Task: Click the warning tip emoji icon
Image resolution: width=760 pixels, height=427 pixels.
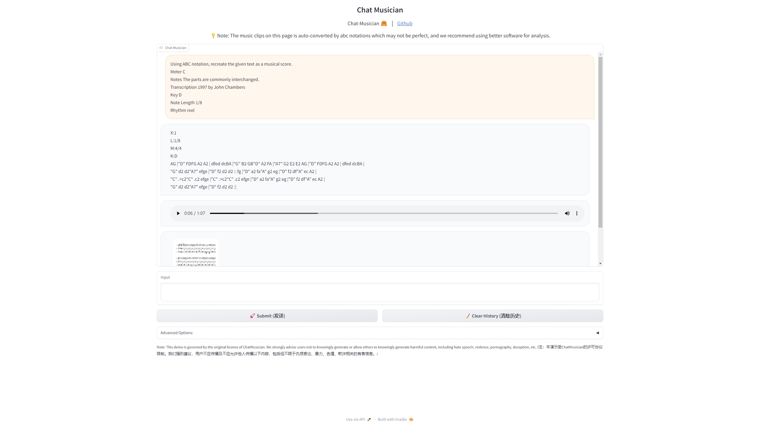Action: point(213,36)
